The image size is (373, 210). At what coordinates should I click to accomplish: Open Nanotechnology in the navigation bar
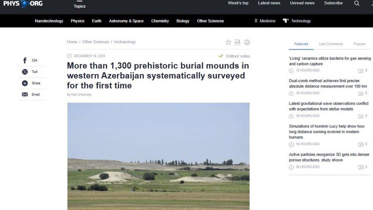[49, 21]
